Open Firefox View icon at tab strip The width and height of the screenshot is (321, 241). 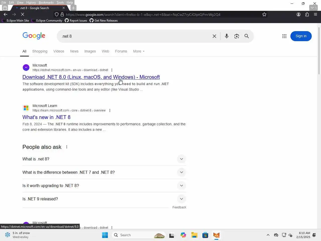click(x=5, y=8)
